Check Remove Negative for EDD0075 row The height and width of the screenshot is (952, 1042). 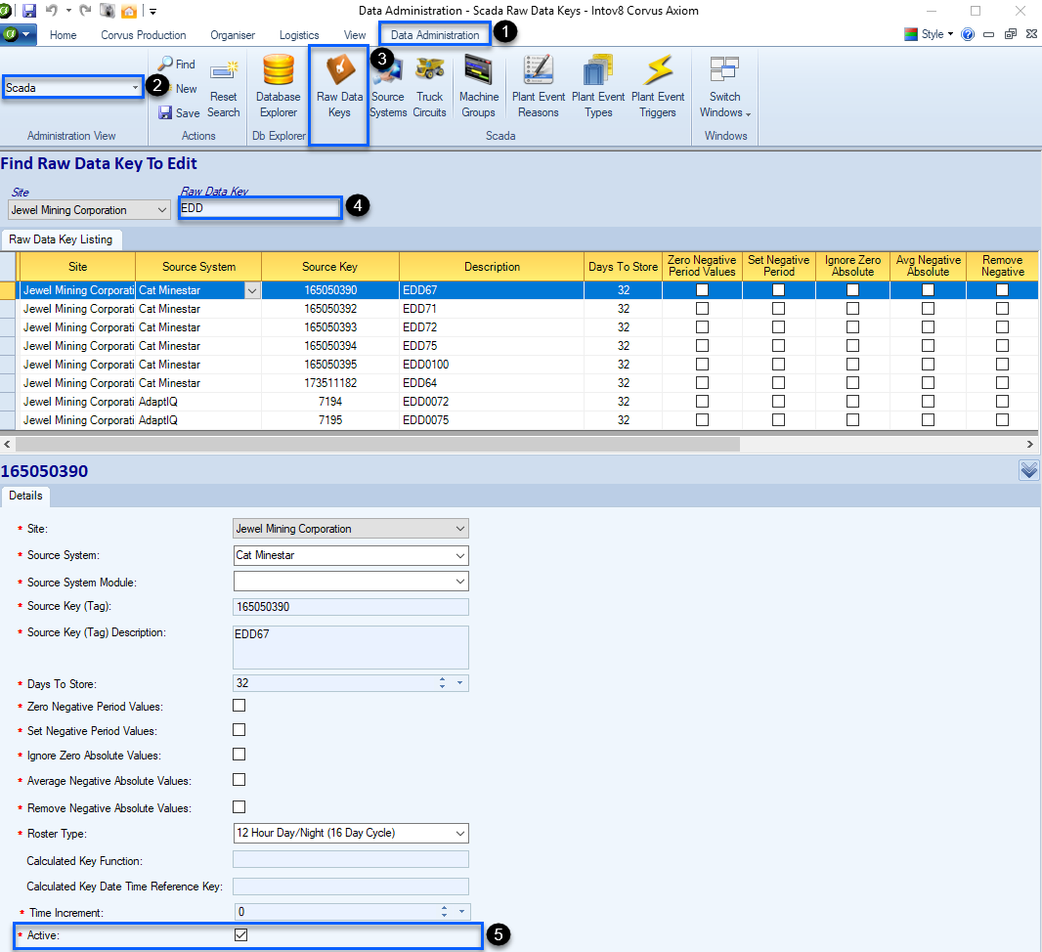click(x=1002, y=420)
